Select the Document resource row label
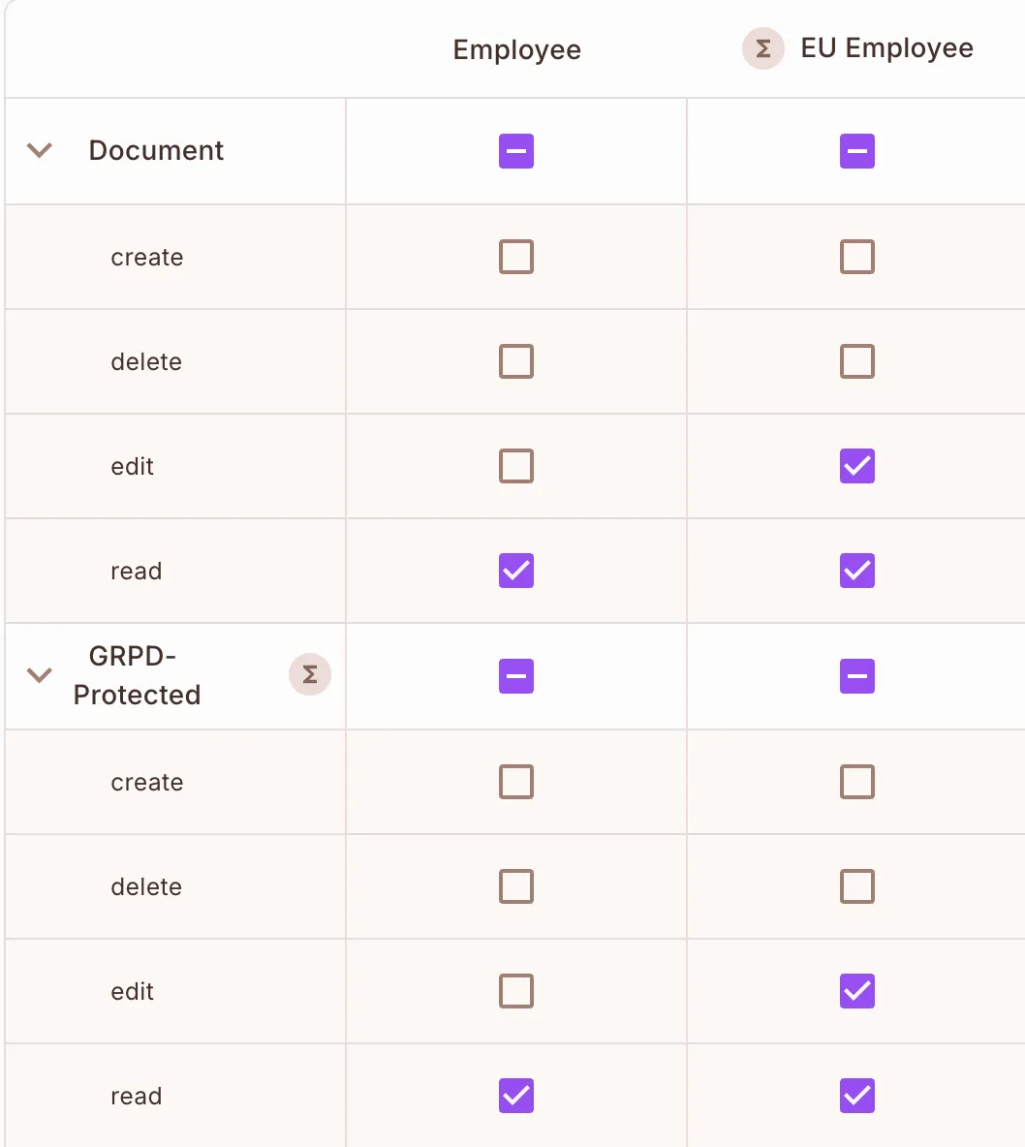 pos(156,151)
